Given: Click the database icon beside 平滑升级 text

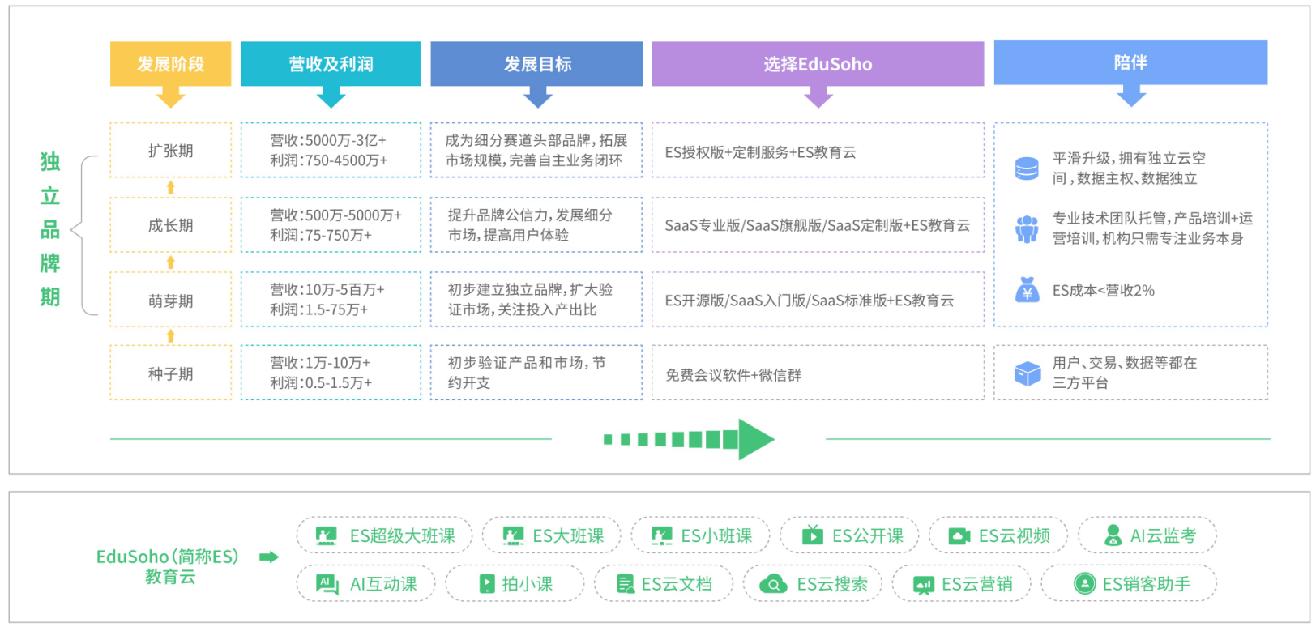Looking at the screenshot, I should 1027,168.
